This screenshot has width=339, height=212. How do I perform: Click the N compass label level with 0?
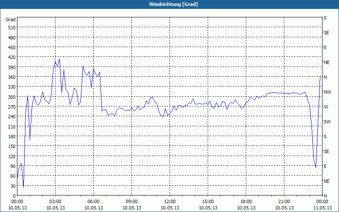(x=325, y=196)
